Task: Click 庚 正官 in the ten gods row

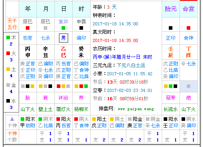Action: pyautogui.click(x=135, y=126)
